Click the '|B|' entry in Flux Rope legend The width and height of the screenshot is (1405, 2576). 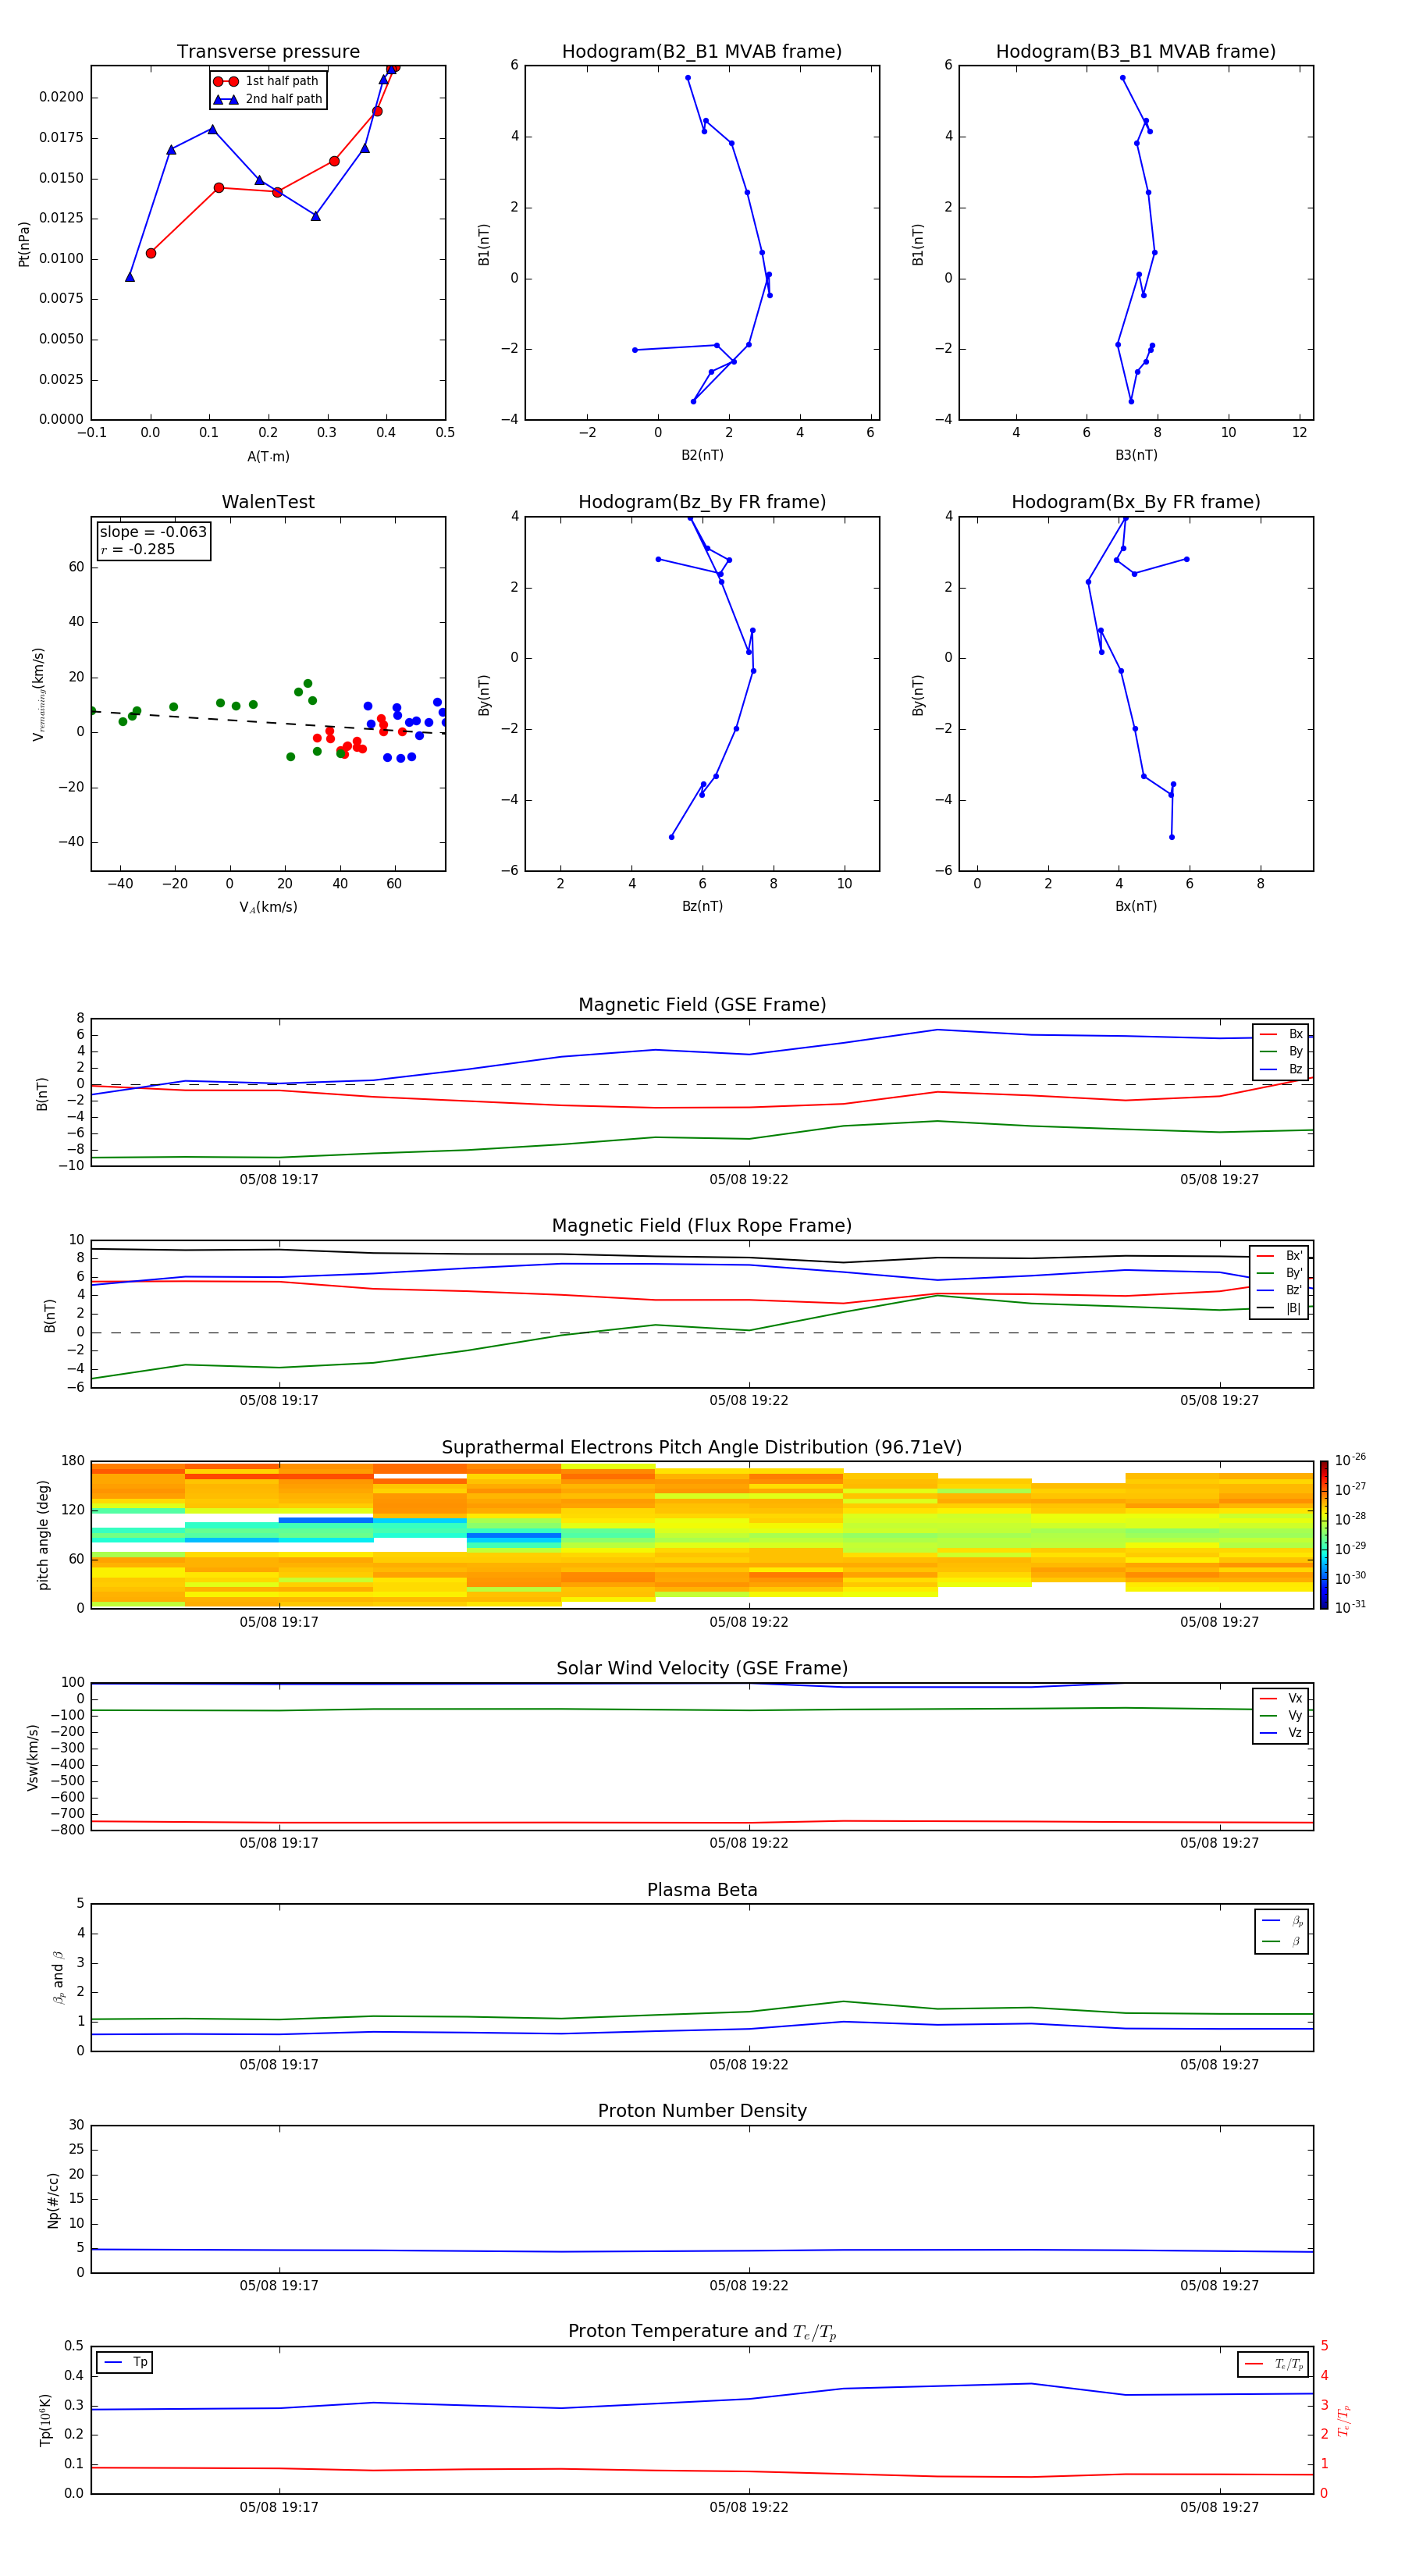pyautogui.click(x=1279, y=1308)
